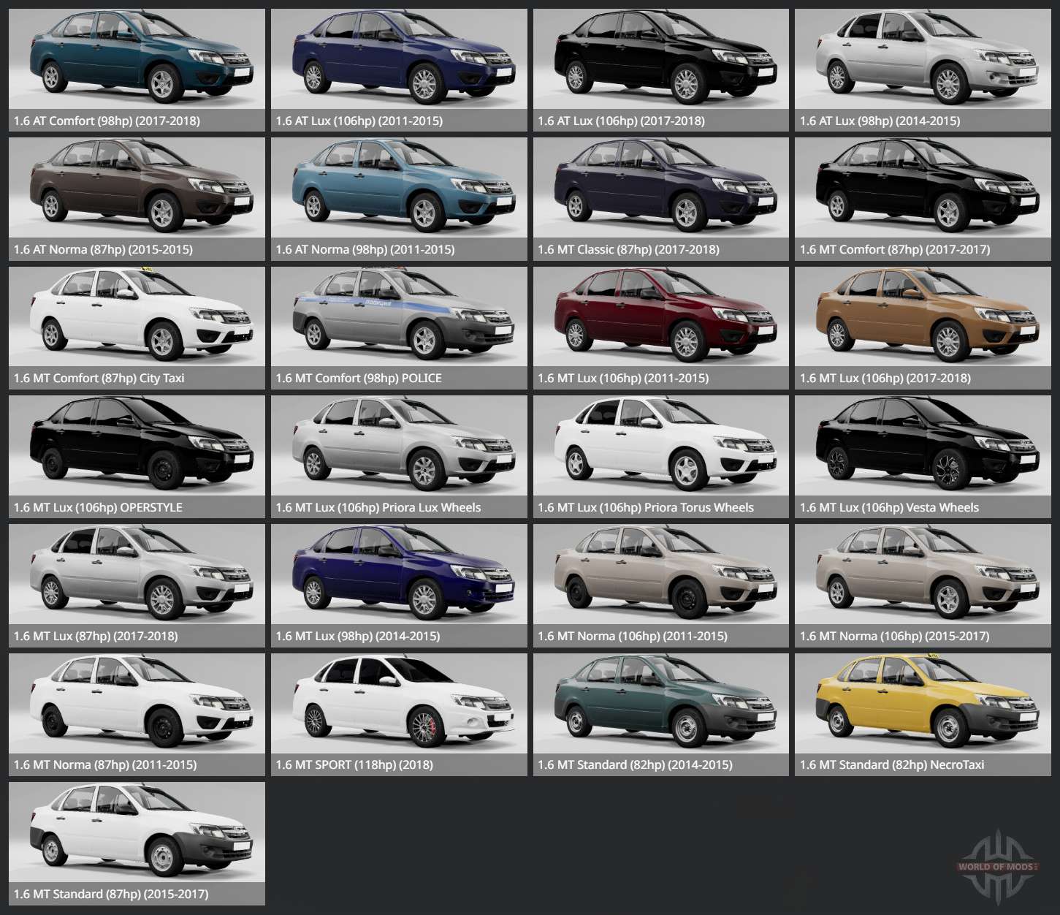Select the 1.6 AT Comfort (98hp) (2017-2018) car thumbnail
The image size is (1060, 915).
pos(137,70)
